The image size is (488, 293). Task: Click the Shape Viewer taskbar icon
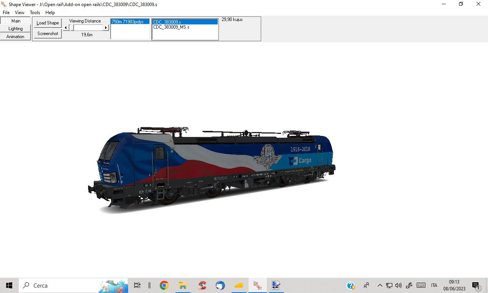coord(257,285)
